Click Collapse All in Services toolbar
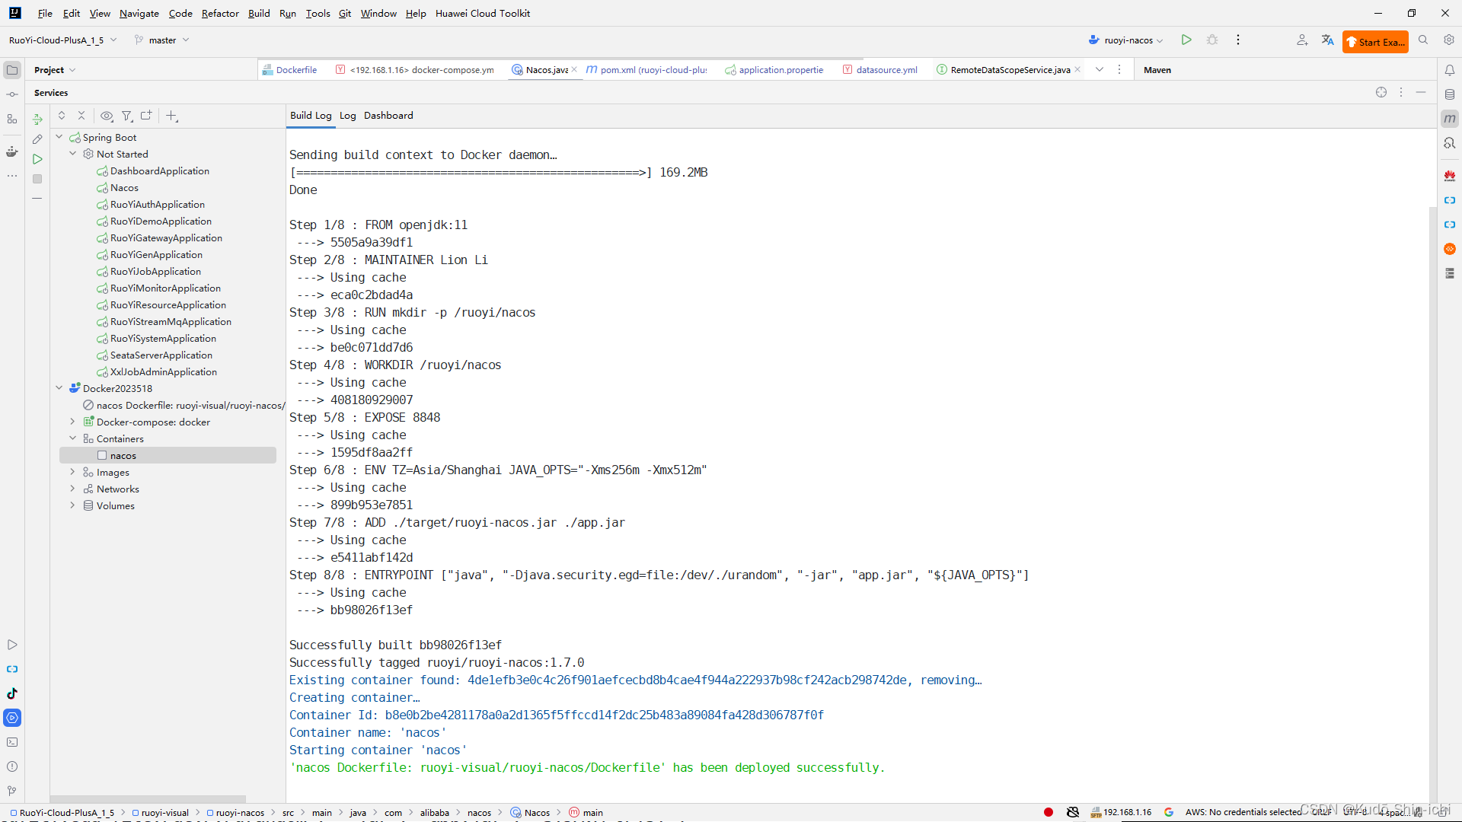Image resolution: width=1462 pixels, height=822 pixels. click(x=81, y=116)
